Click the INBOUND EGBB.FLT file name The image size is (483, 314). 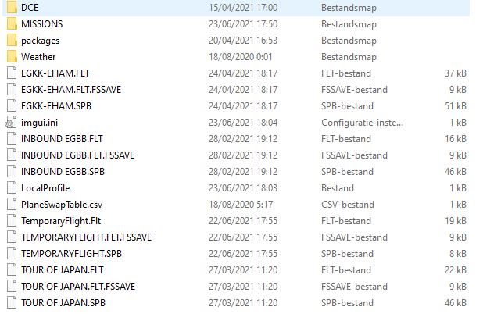pyautogui.click(x=62, y=138)
